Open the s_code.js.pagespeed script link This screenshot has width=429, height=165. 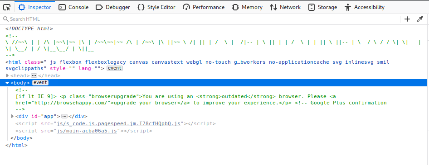pos(118,123)
